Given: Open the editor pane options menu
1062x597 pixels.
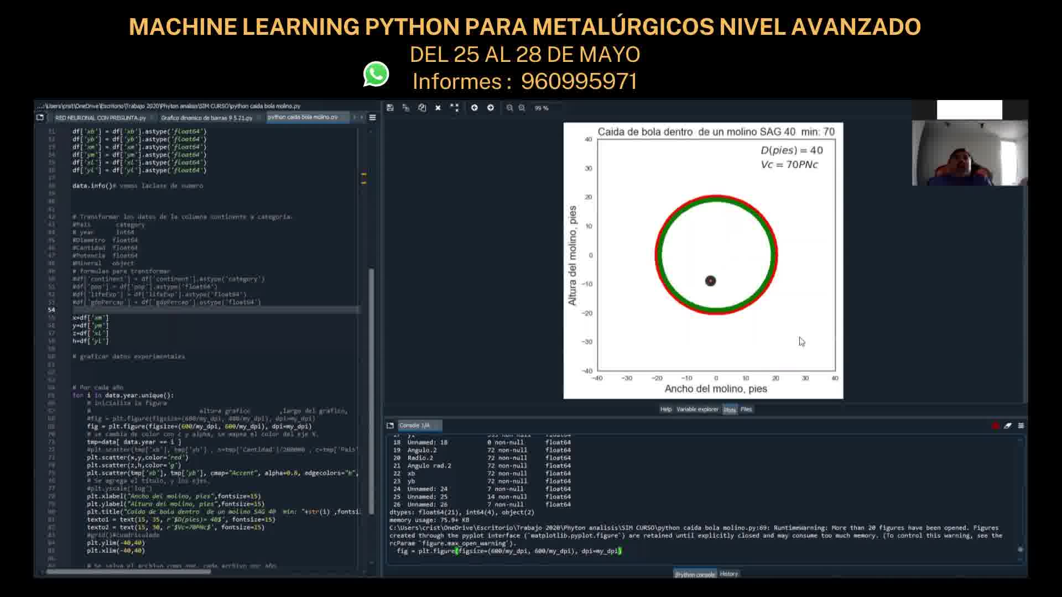Looking at the screenshot, I should click(x=373, y=117).
